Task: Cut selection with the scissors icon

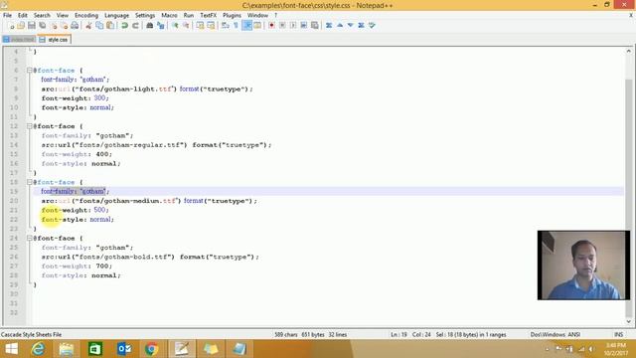Action: coord(88,26)
